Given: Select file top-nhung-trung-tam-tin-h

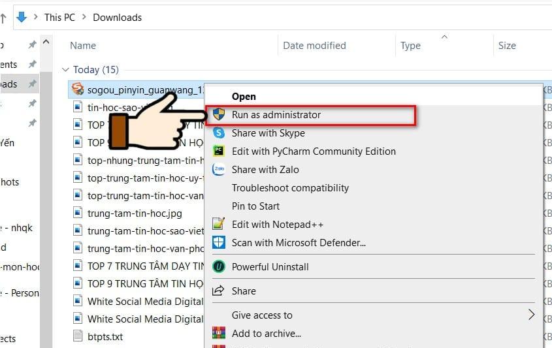Looking at the screenshot, I should tap(146, 161).
